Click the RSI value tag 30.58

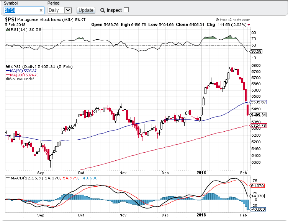pyautogui.click(x=256, y=52)
